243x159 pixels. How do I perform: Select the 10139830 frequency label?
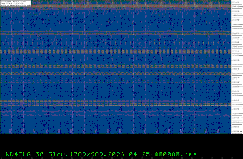click(235, 127)
